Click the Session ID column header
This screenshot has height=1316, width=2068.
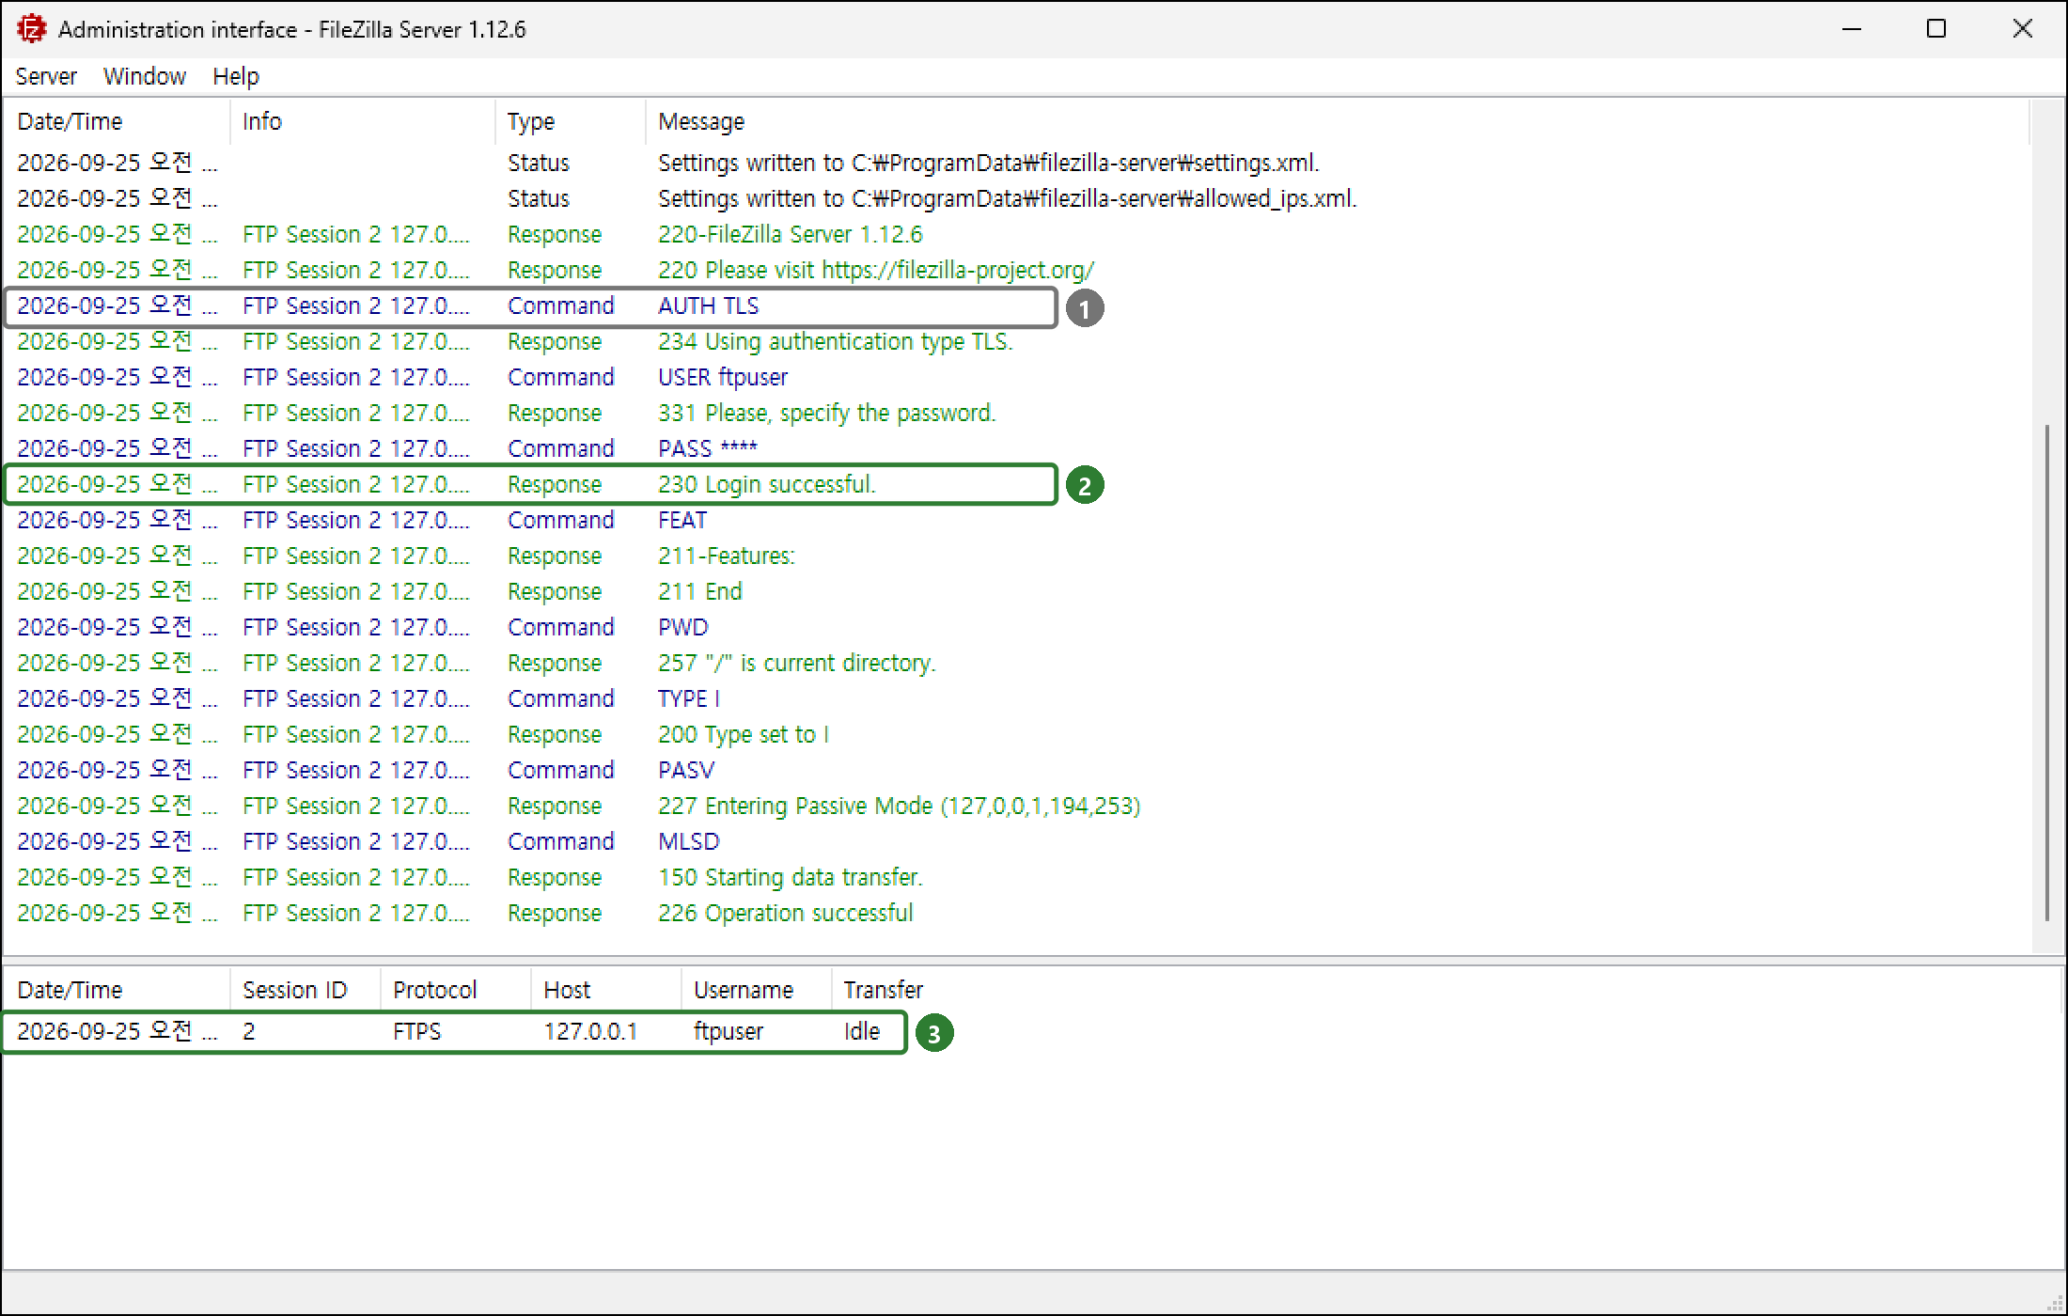[x=305, y=990]
